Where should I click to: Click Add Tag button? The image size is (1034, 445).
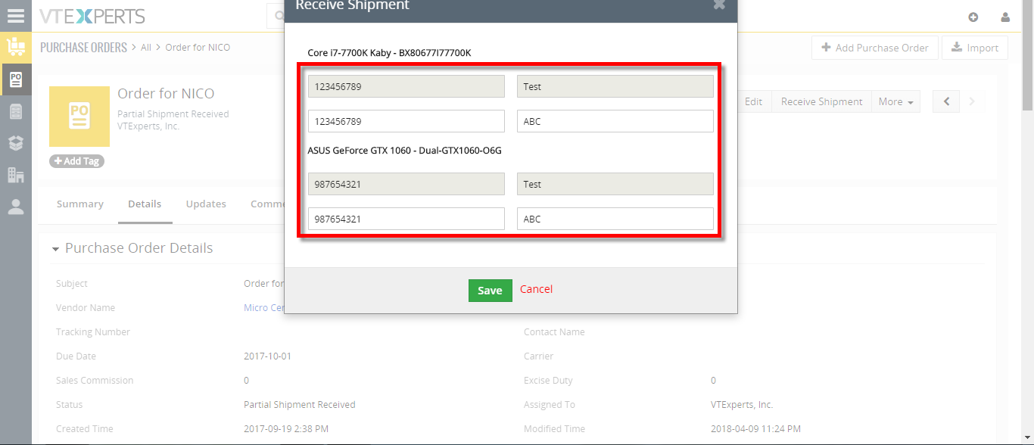77,161
